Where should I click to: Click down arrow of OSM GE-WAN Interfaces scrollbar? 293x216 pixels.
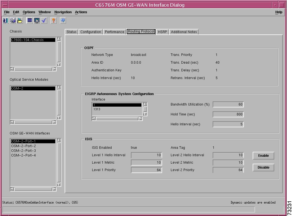tap(59, 184)
